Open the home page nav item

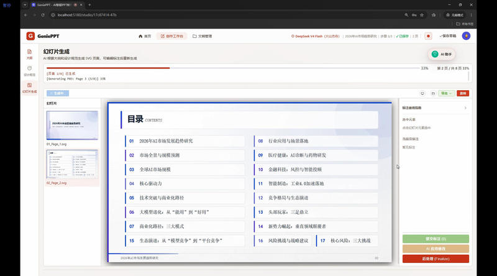[145, 36]
